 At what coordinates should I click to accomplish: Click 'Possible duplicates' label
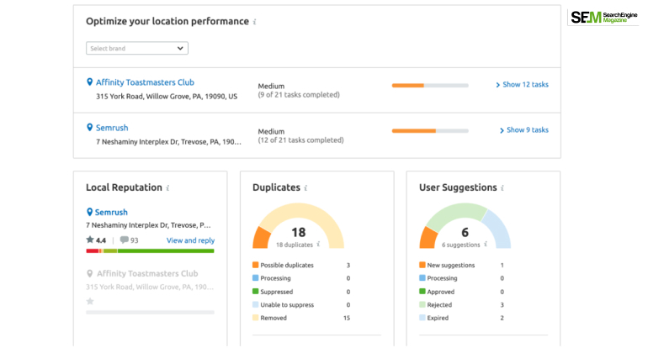[287, 265]
